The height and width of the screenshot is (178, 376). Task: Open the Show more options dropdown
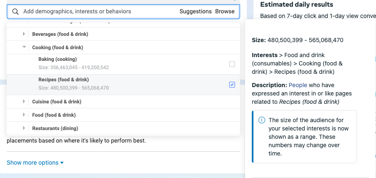click(x=35, y=163)
